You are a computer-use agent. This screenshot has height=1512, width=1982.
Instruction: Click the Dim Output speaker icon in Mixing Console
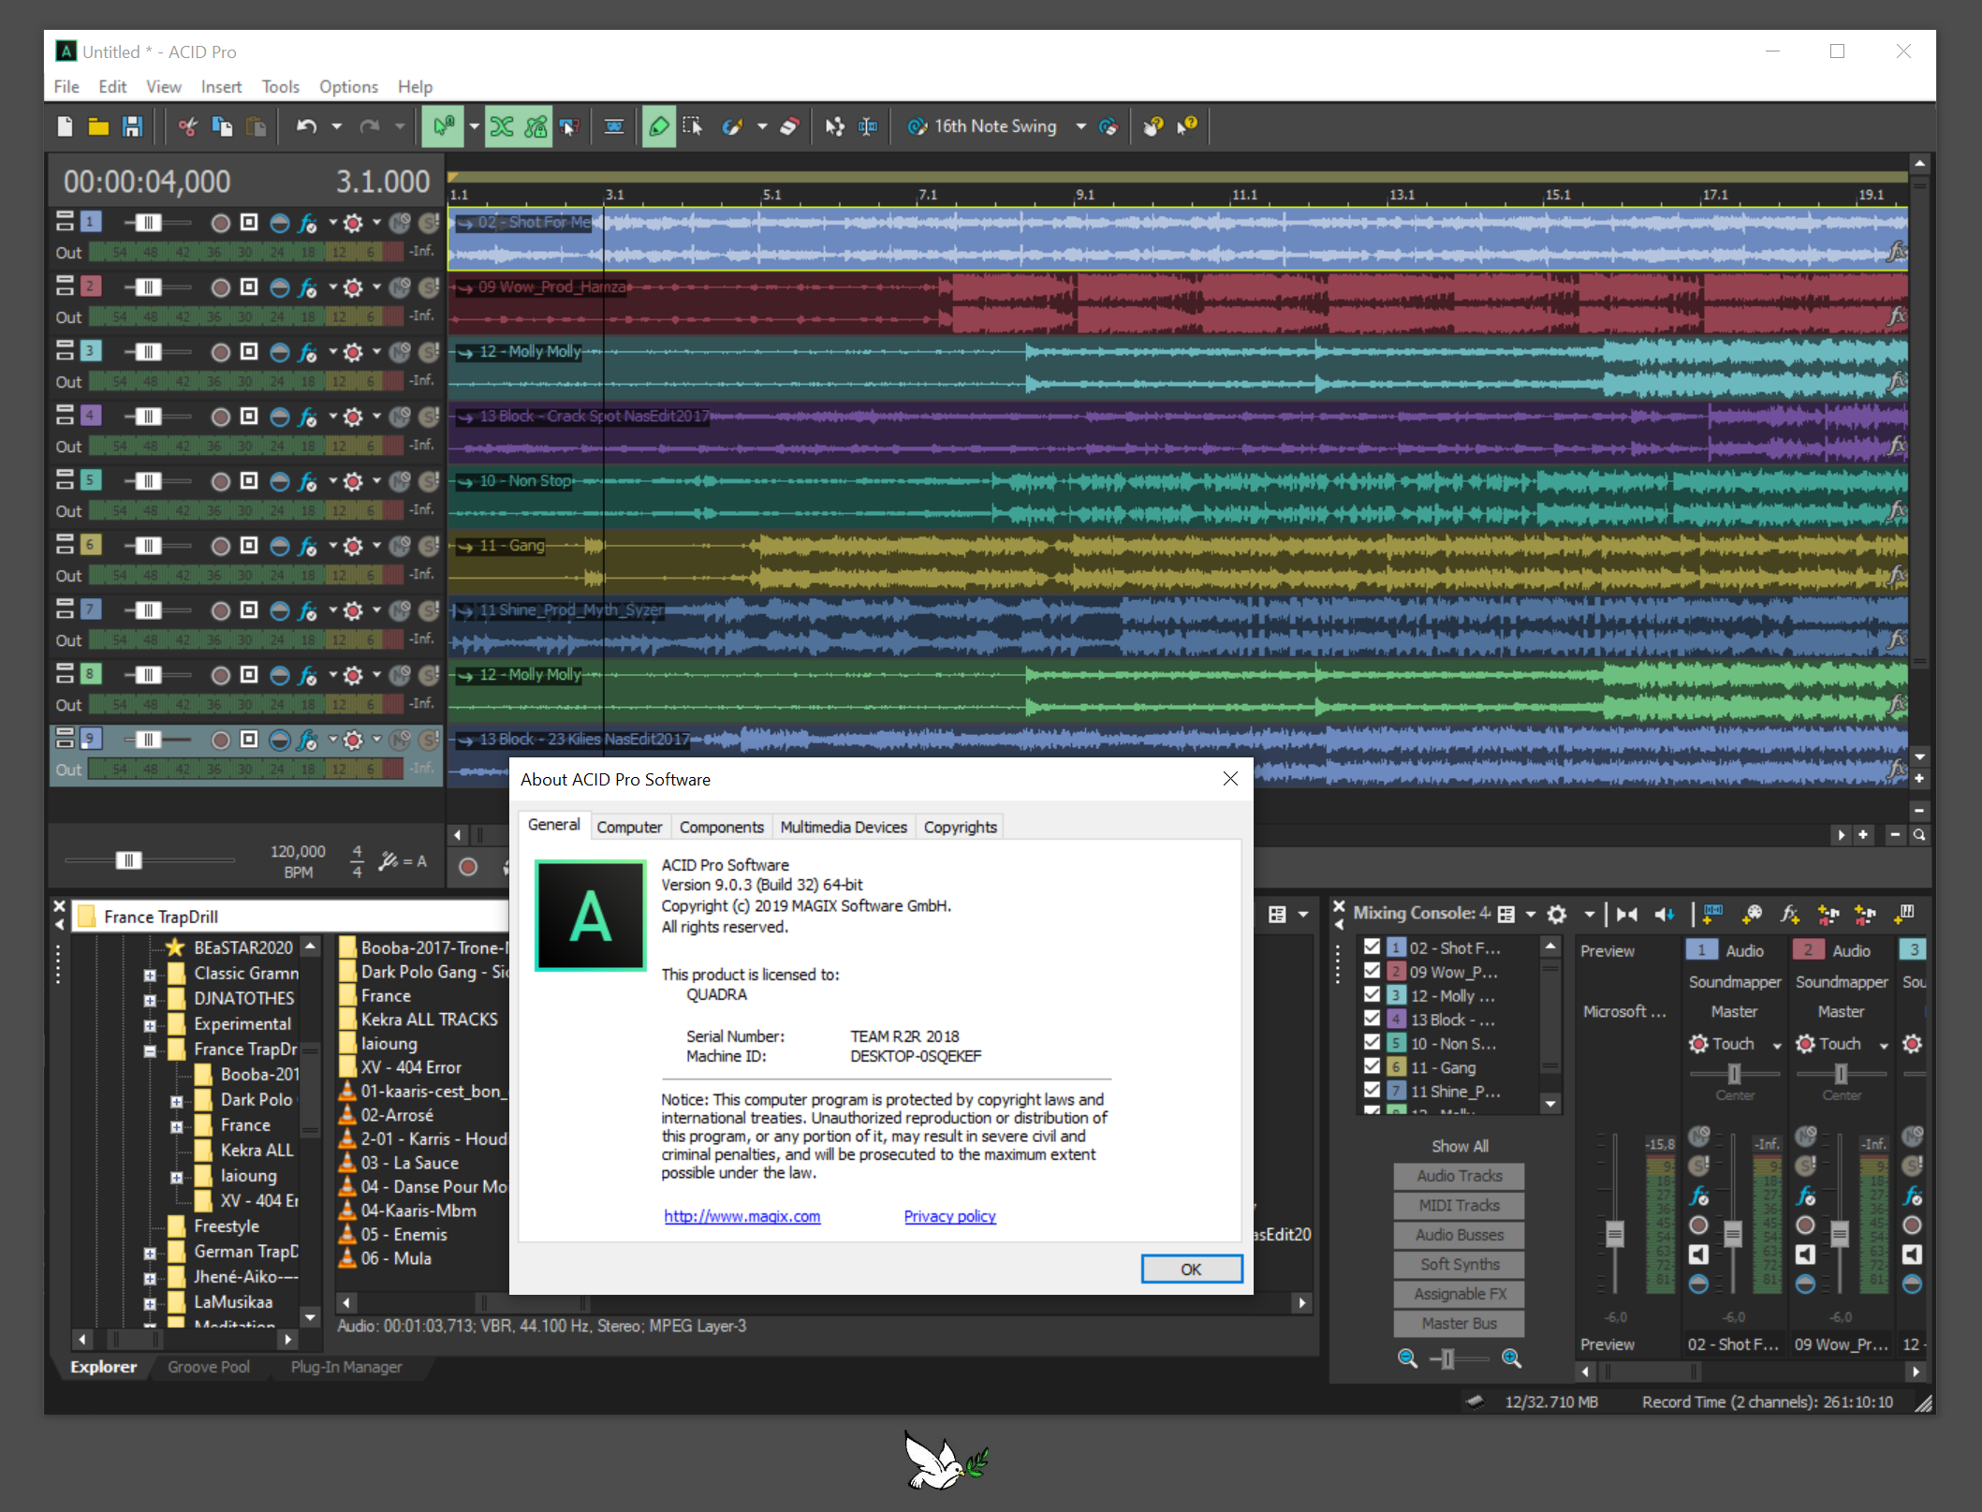pos(1664,914)
